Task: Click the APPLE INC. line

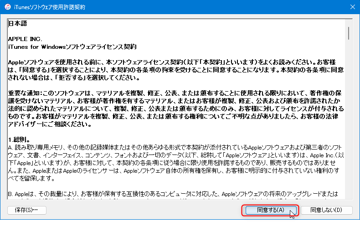Action: point(25,39)
